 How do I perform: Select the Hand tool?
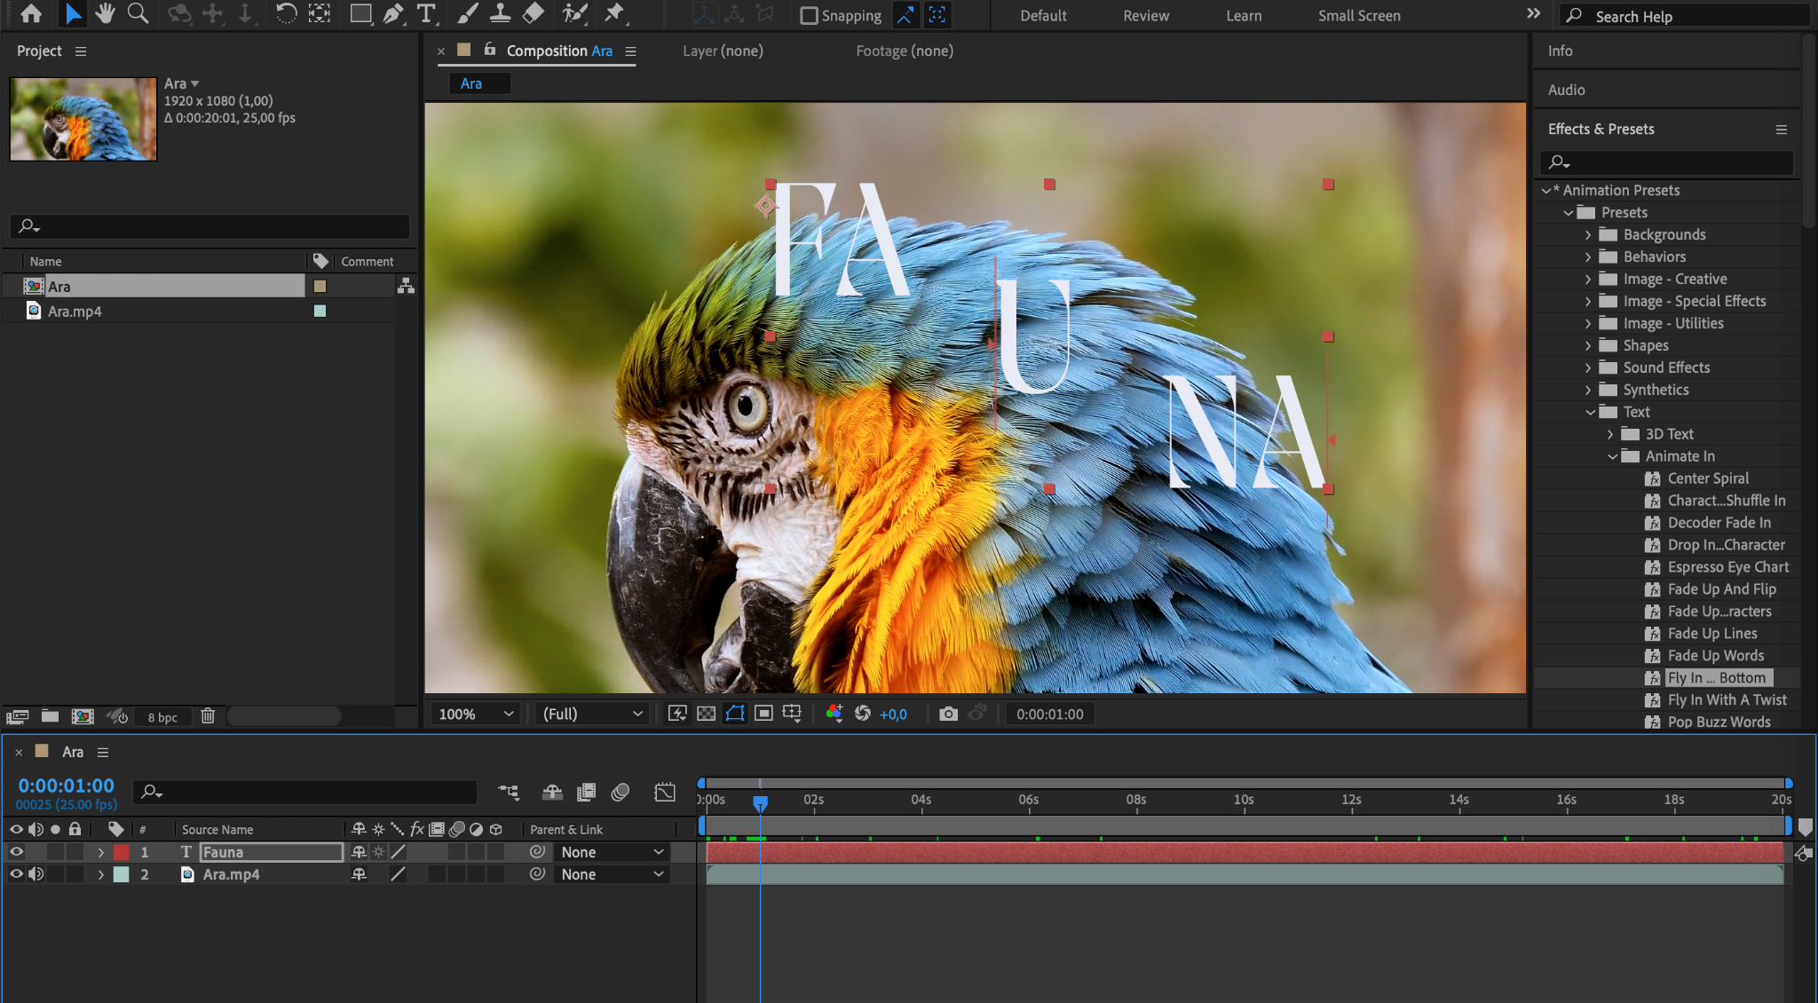tap(105, 13)
